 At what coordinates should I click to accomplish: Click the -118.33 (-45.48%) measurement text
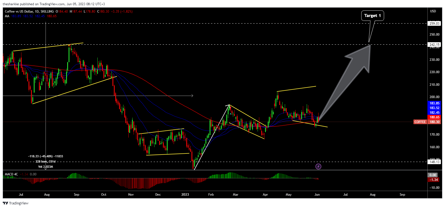click(x=46, y=156)
